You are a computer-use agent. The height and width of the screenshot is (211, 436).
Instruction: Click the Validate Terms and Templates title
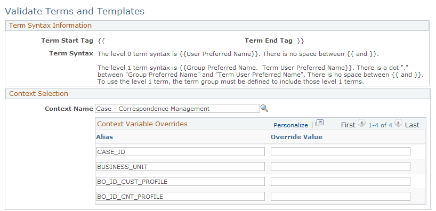point(75,11)
